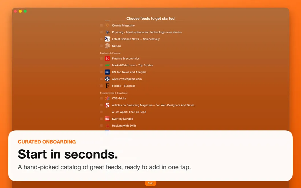Enable the ScienceDaily feed checkbox

click(x=101, y=39)
